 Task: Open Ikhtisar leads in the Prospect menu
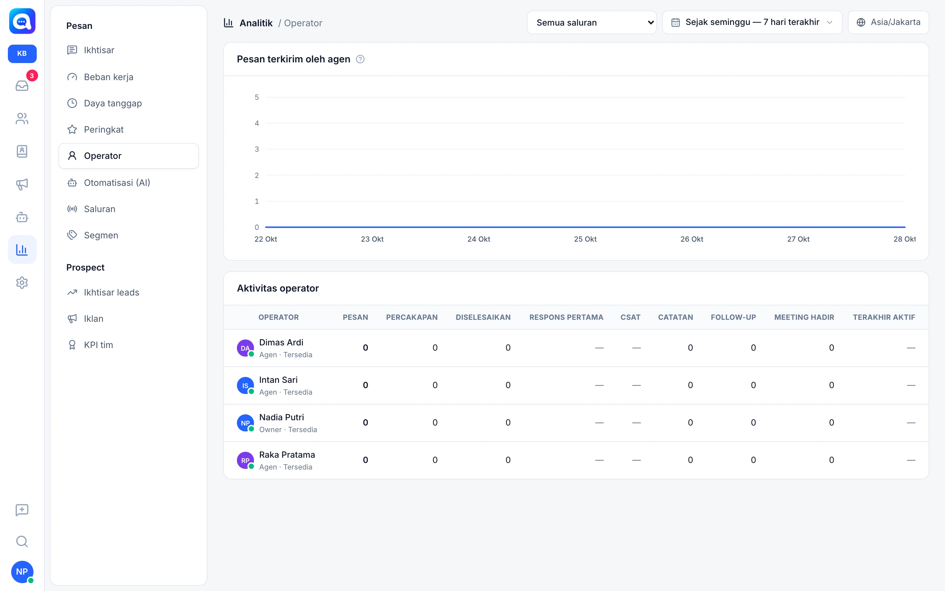click(129, 292)
